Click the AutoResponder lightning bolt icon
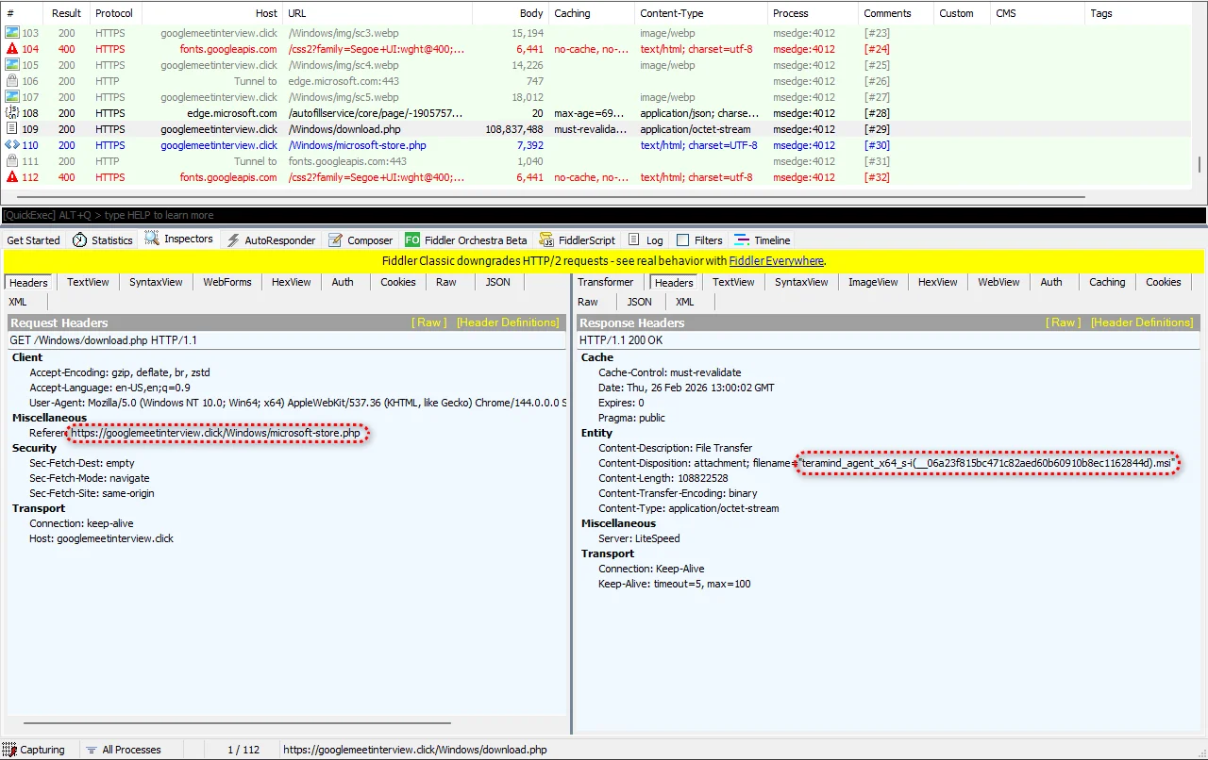 233,240
